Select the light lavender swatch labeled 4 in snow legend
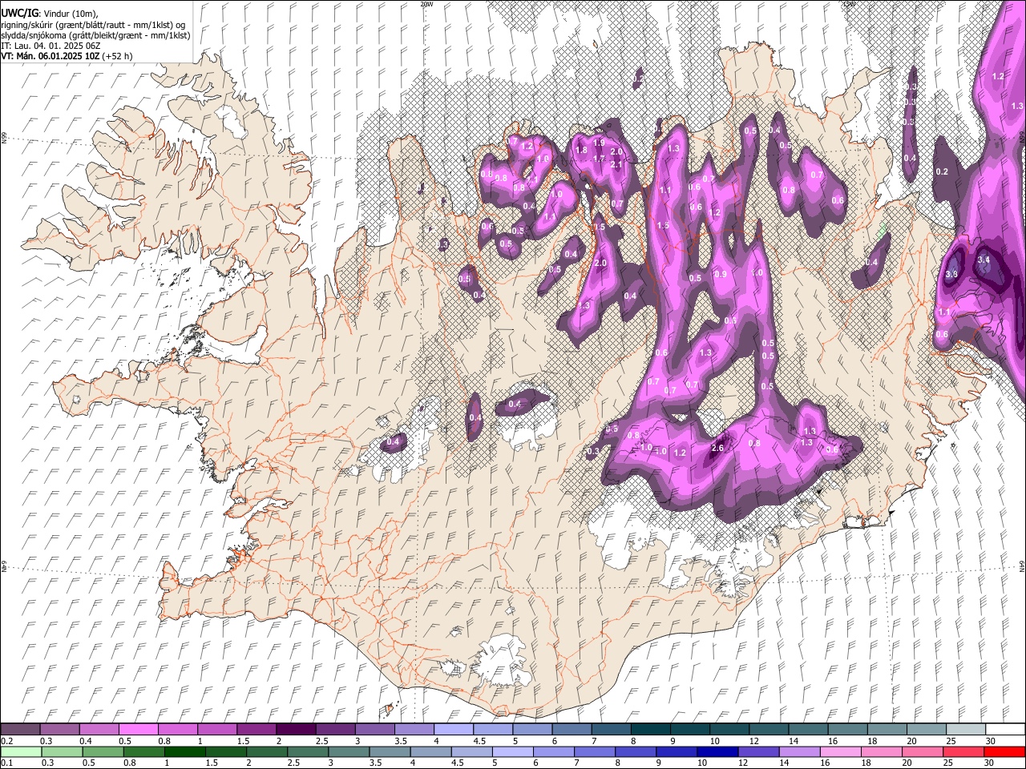Image resolution: width=1026 pixels, height=769 pixels. (454, 730)
